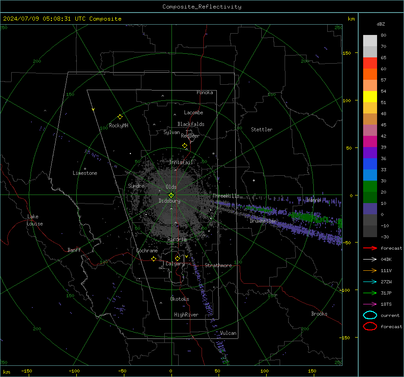Click the white cross marker south of Stettler

254,180
